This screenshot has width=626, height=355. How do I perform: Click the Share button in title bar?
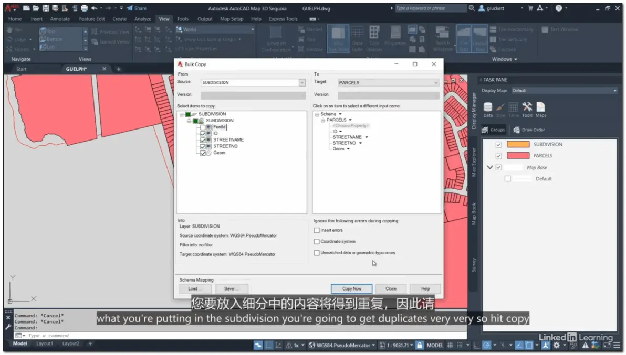pyautogui.click(x=137, y=8)
